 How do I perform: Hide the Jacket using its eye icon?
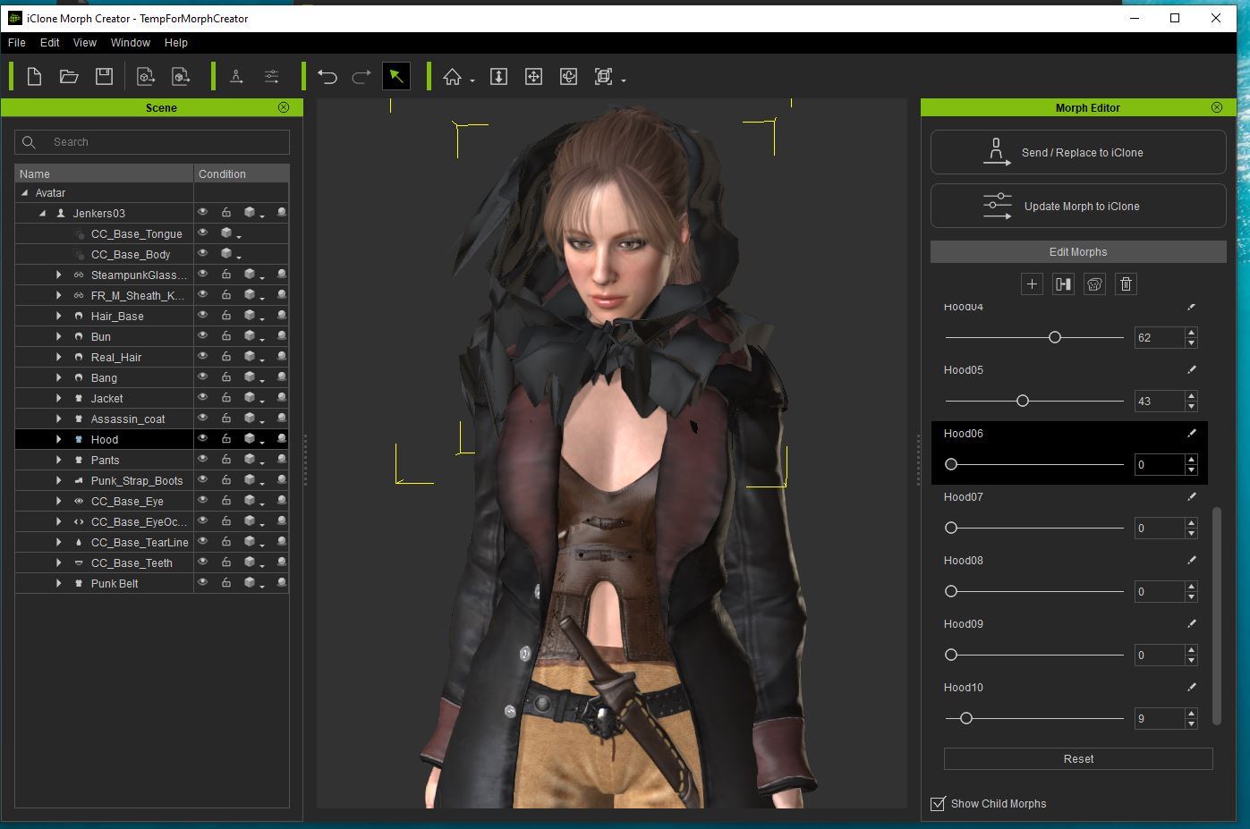click(203, 398)
